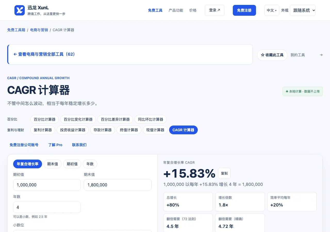Open 同比环比计算器 tool
The width and height of the screenshot is (330, 232).
[x=151, y=119]
